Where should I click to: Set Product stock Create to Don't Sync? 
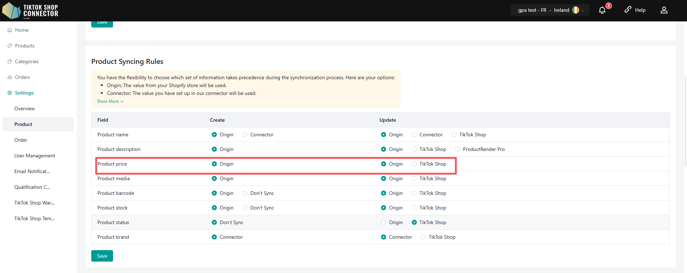245,208
